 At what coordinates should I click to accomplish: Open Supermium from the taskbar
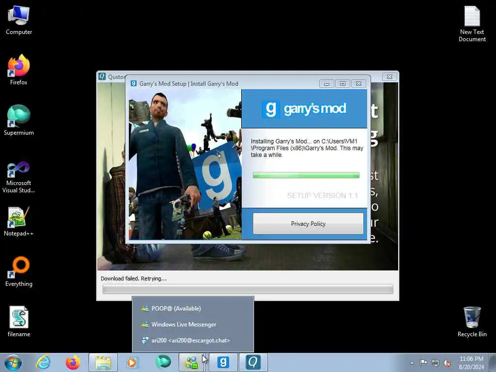point(163,362)
